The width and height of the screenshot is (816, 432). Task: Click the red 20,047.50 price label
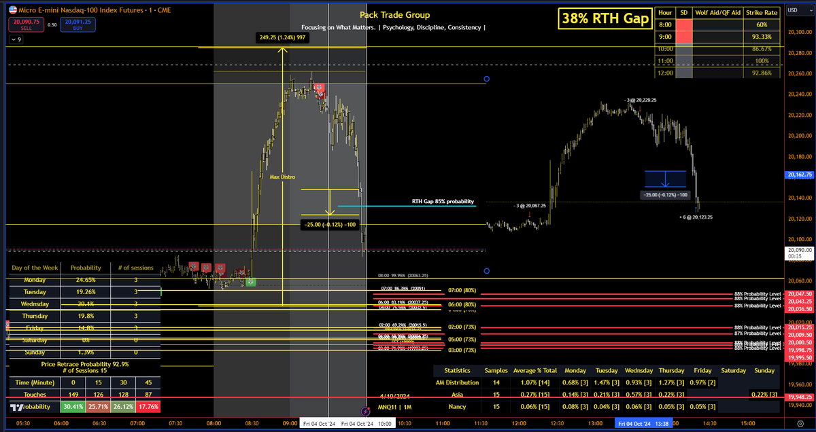click(x=799, y=293)
